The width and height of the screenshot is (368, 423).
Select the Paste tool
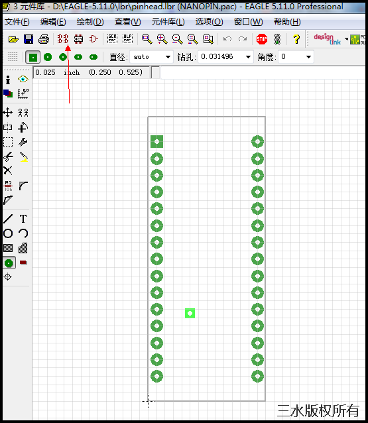[24, 157]
